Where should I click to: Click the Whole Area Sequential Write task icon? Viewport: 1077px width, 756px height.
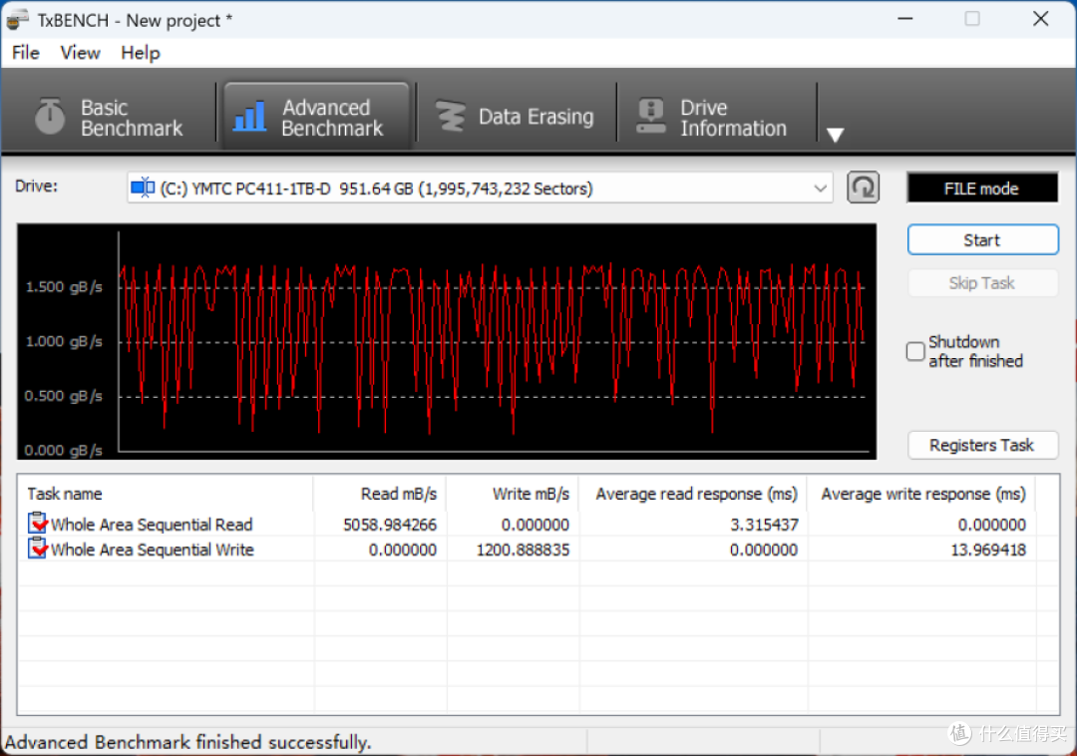38,549
